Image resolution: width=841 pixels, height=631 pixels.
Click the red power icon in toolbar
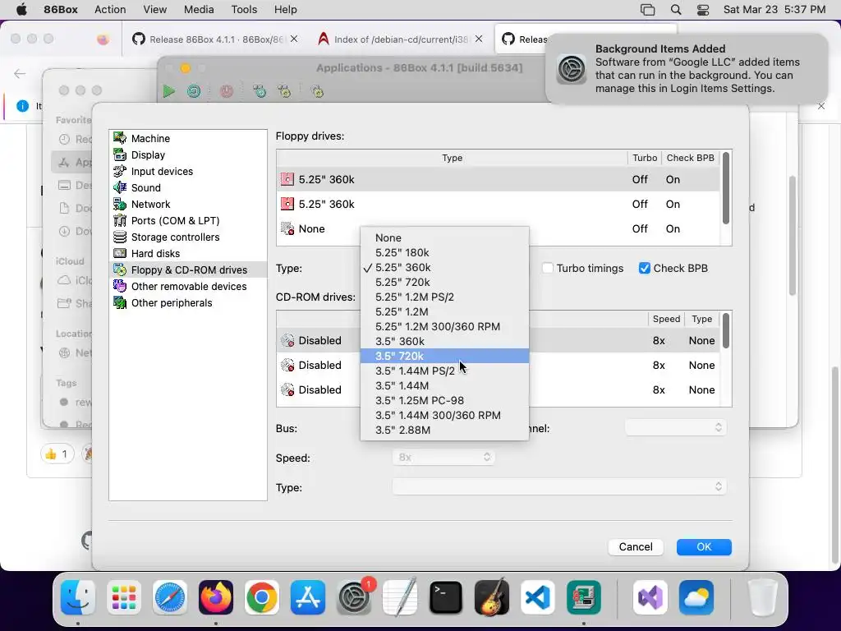pyautogui.click(x=227, y=91)
